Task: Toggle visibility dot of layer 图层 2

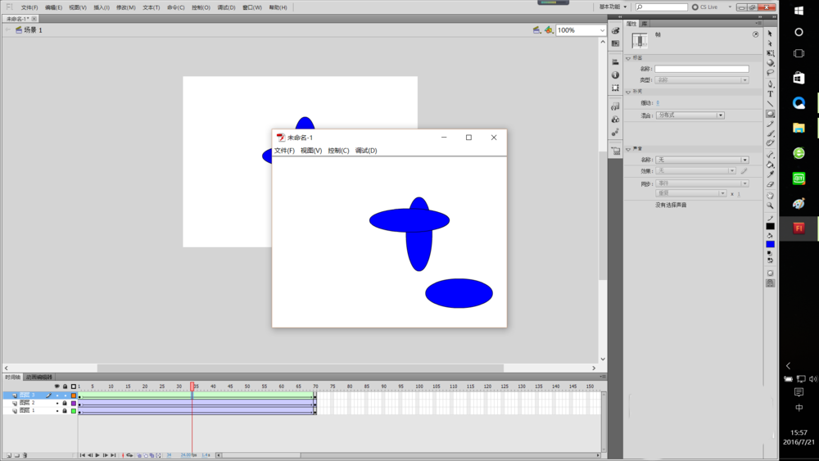Action: coord(57,403)
